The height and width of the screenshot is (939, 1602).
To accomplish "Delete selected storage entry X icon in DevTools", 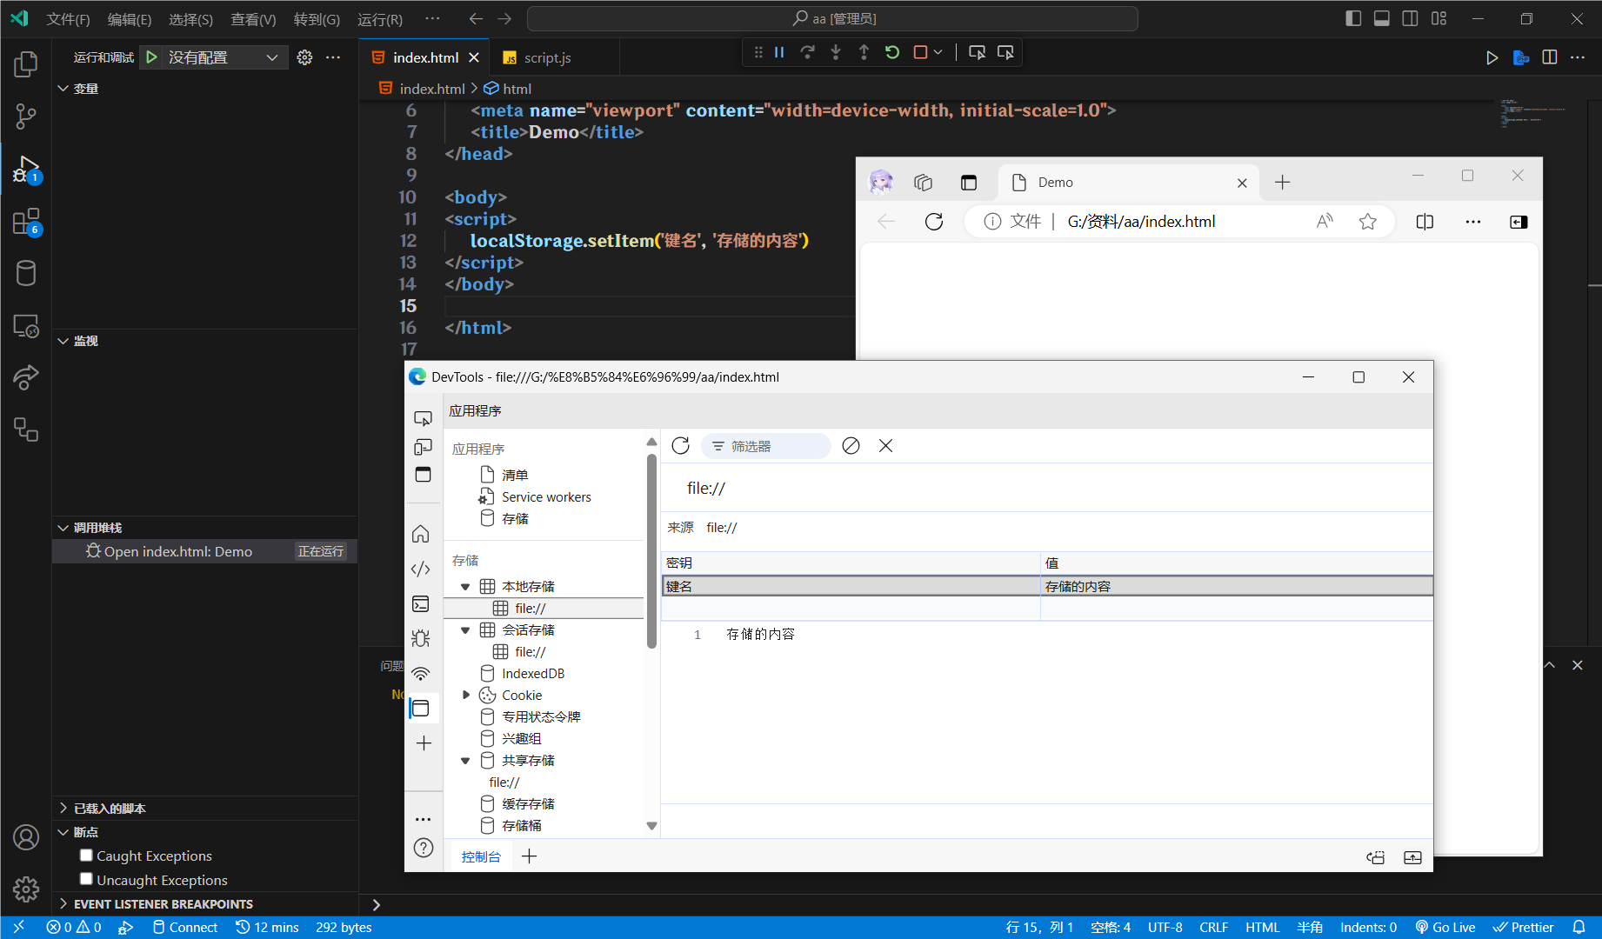I will tap(886, 446).
